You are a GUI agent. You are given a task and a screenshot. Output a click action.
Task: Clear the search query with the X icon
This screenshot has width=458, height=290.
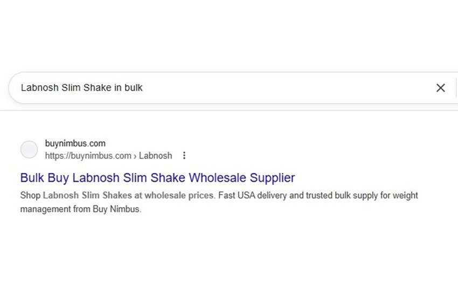click(440, 88)
